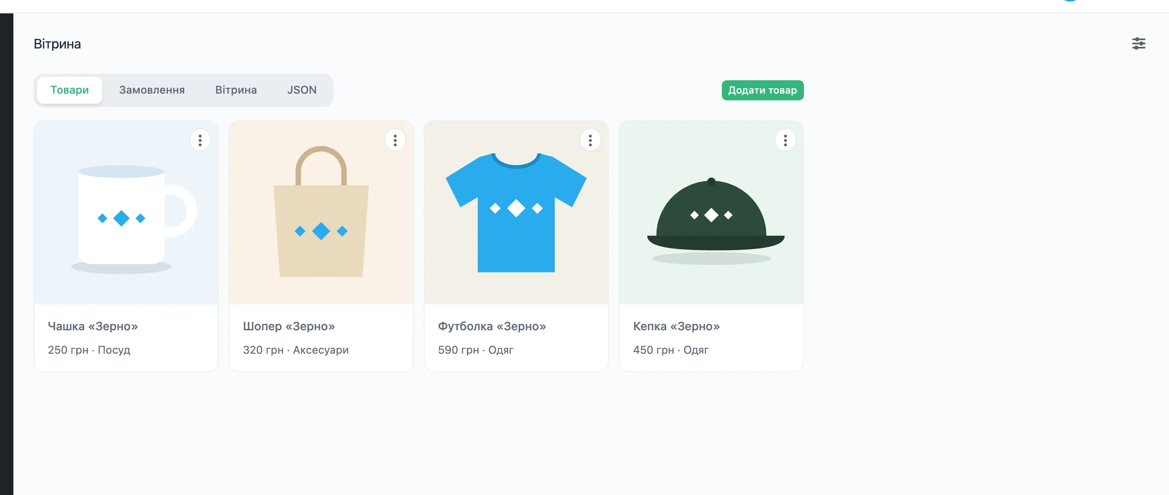
Task: Open the Чашка «Зерно» product title
Action: click(93, 327)
